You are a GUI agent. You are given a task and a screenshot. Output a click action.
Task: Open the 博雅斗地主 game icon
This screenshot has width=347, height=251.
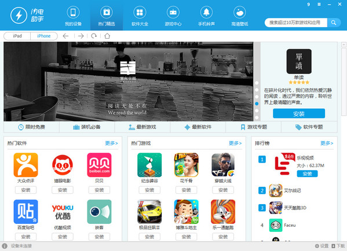click(x=186, y=212)
